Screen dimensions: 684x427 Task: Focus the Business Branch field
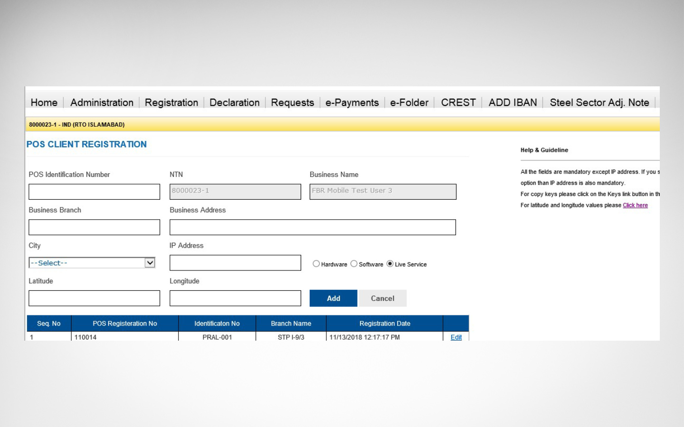point(95,227)
